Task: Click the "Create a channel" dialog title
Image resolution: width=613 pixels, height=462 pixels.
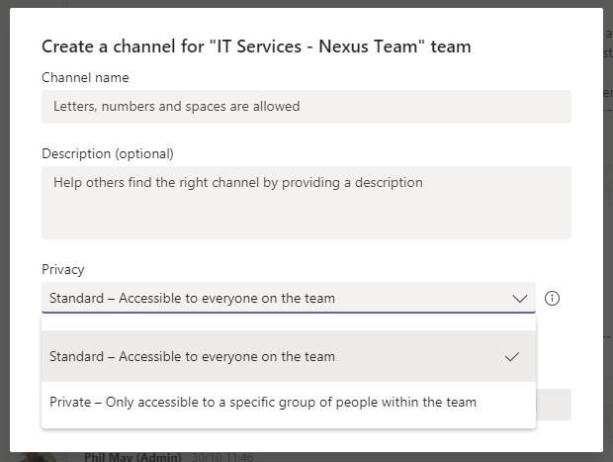Action: click(256, 46)
